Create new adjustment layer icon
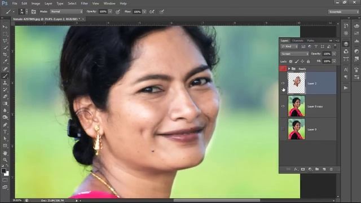The height and width of the screenshot is (203, 361). 310,169
